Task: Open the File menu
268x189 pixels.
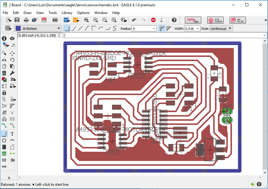Action: pos(5,13)
